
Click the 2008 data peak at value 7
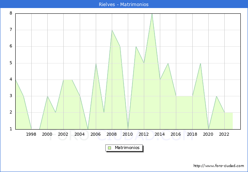pyautogui.click(x=112, y=30)
